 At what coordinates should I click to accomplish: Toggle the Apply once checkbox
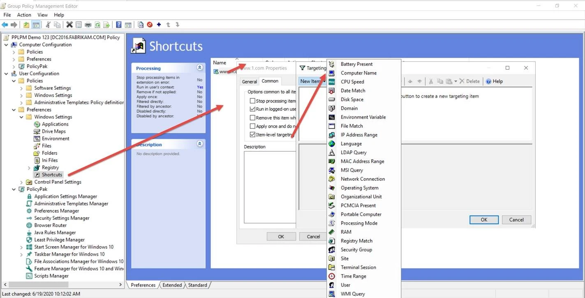coord(252,126)
